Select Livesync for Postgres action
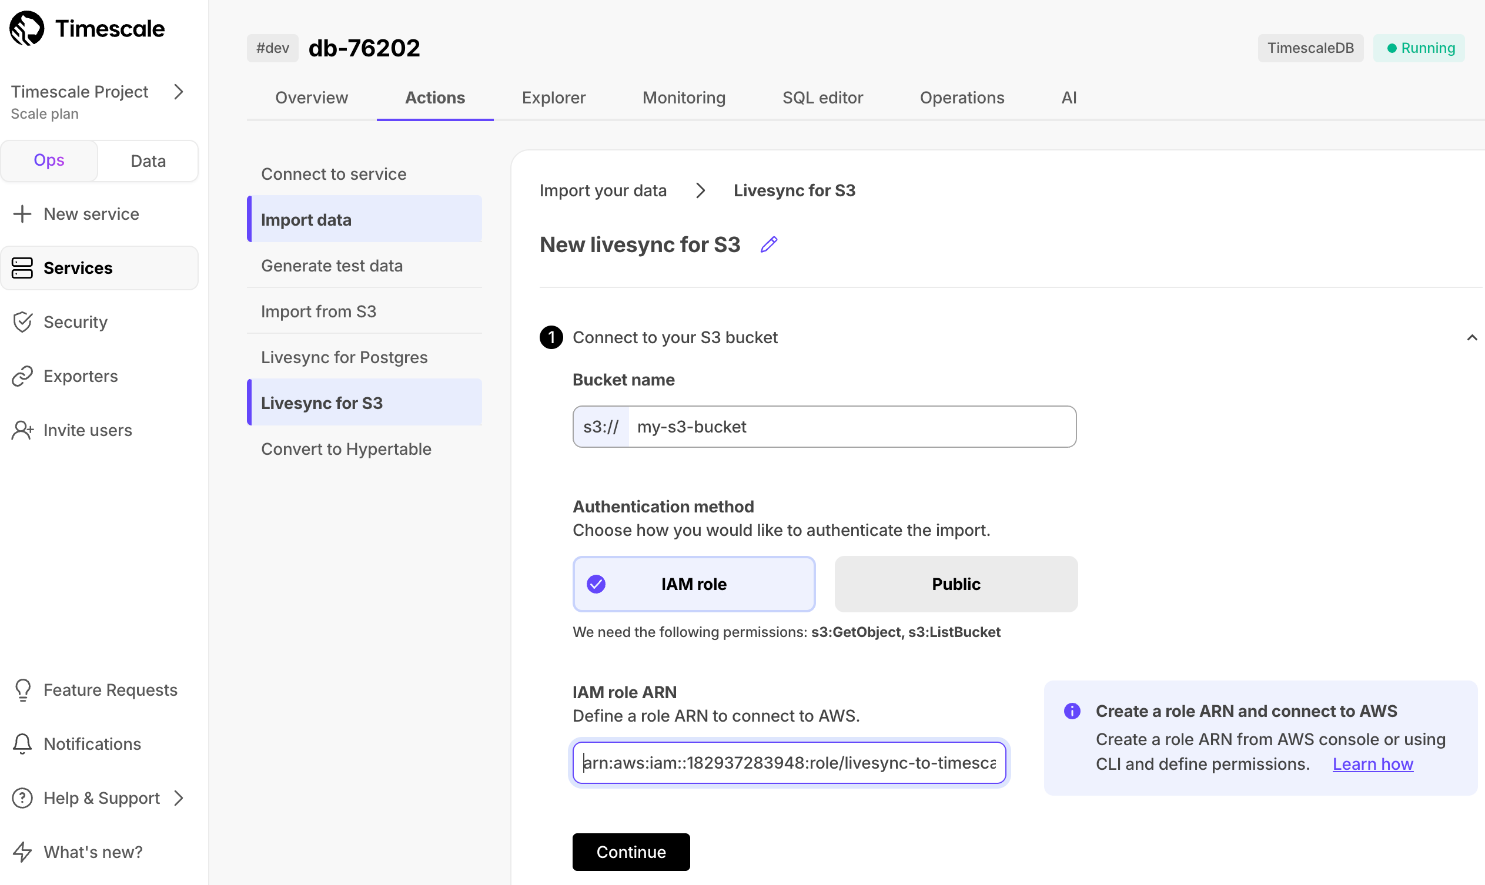Image resolution: width=1485 pixels, height=885 pixels. click(364, 357)
